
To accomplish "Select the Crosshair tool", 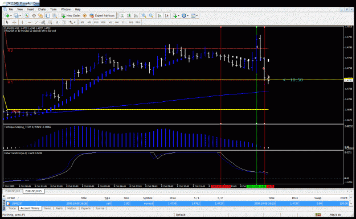I will pyautogui.click(x=14, y=22).
